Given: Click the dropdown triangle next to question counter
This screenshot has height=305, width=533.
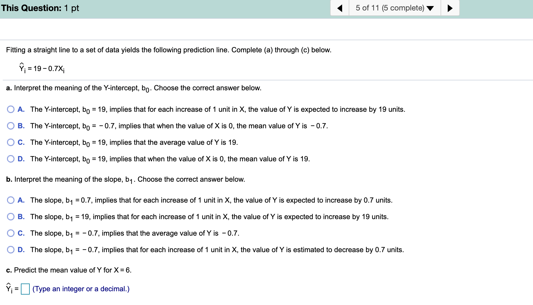Looking at the screenshot, I should (x=431, y=8).
